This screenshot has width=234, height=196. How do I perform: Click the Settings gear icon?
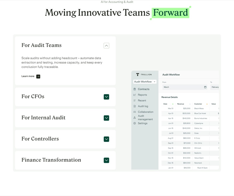135,123
